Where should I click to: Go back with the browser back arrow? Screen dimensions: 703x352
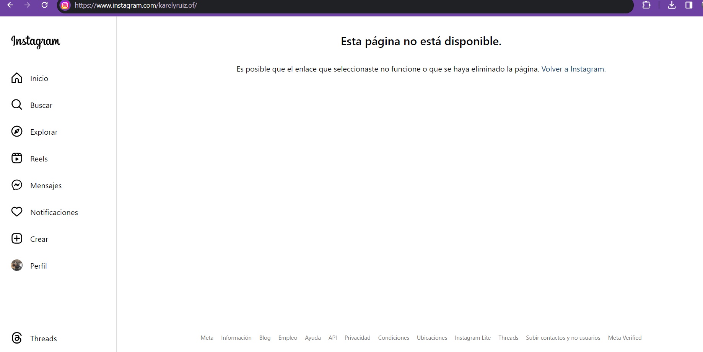click(10, 5)
